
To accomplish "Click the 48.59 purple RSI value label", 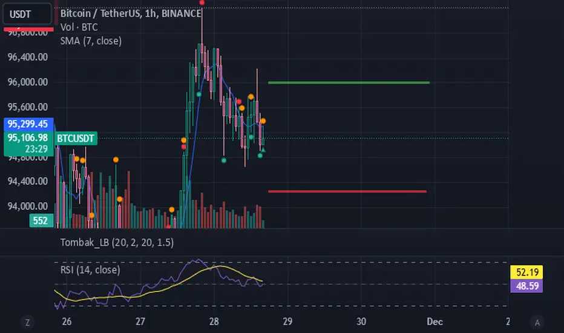I will tap(527, 286).
